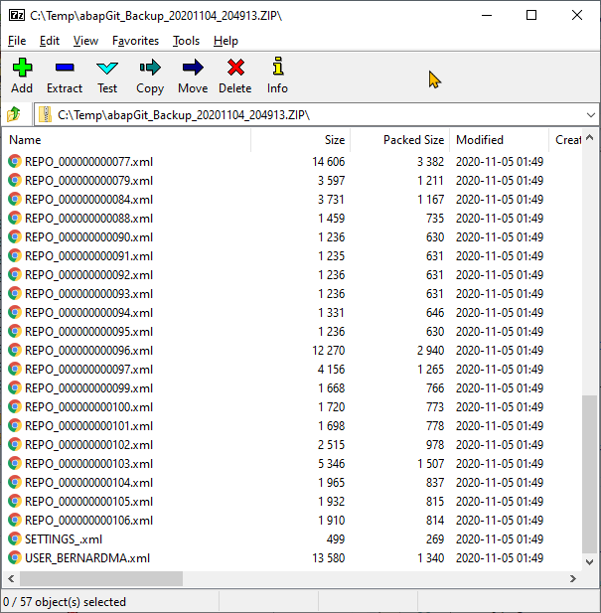Click the Add toolbar icon
The height and width of the screenshot is (613, 601).
[x=22, y=68]
